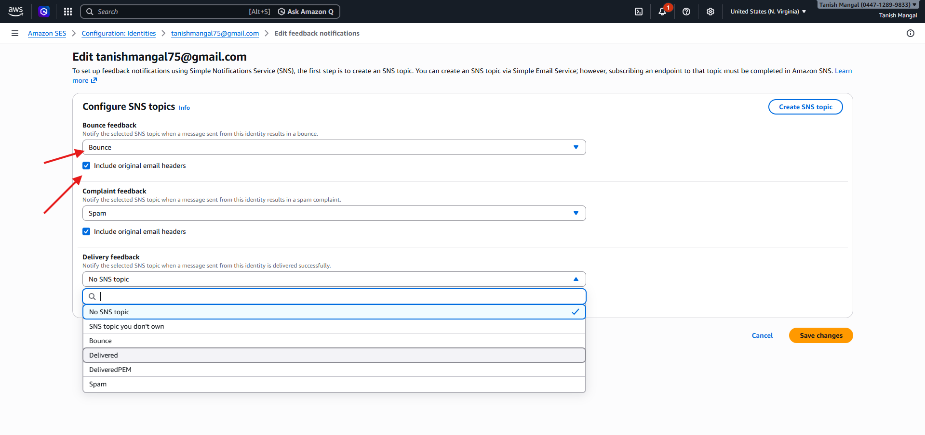Choose DeliveredPEM from the topic list
Image resolution: width=925 pixels, height=435 pixels.
[x=334, y=370]
